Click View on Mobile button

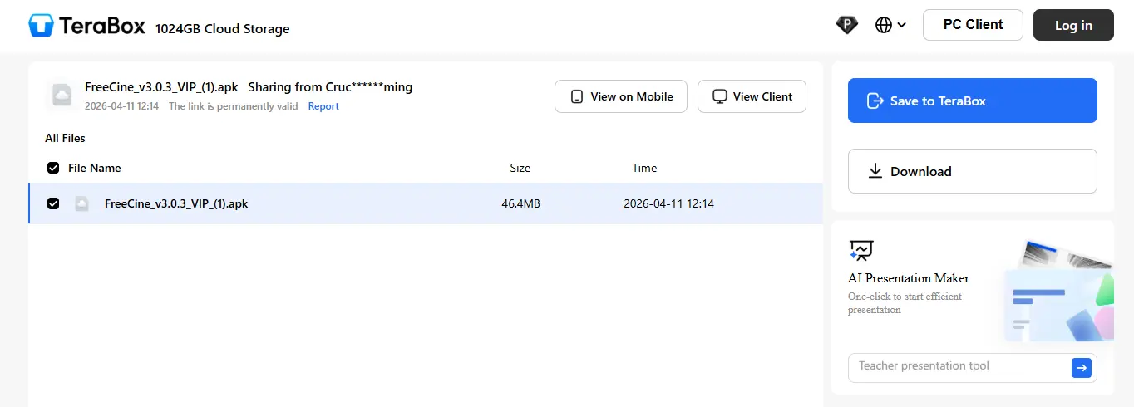click(x=621, y=96)
